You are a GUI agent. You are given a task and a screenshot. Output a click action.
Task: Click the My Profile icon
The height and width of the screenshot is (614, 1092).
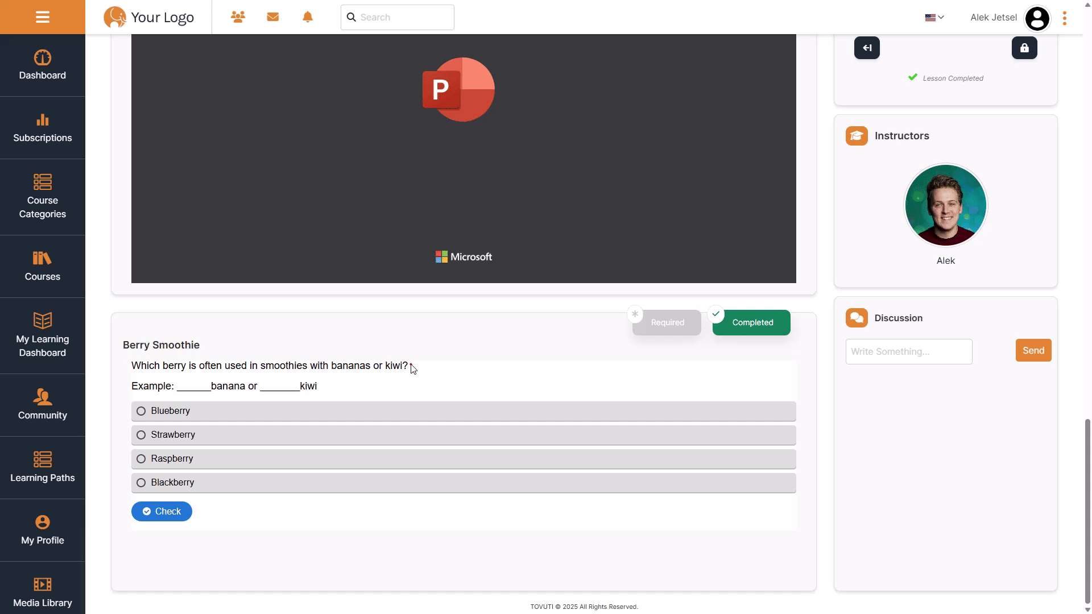coord(43,522)
